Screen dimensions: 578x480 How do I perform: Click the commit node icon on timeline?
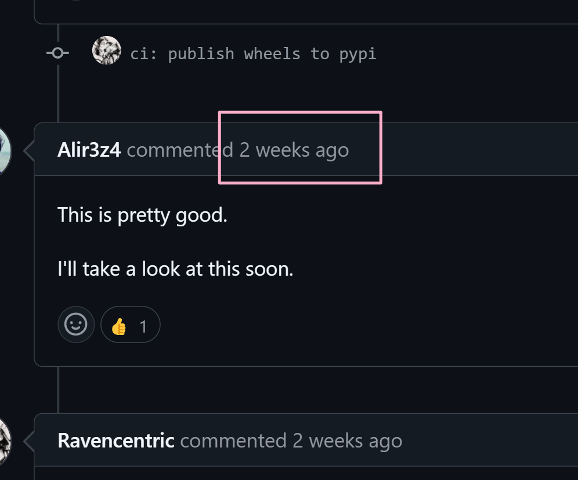point(58,53)
